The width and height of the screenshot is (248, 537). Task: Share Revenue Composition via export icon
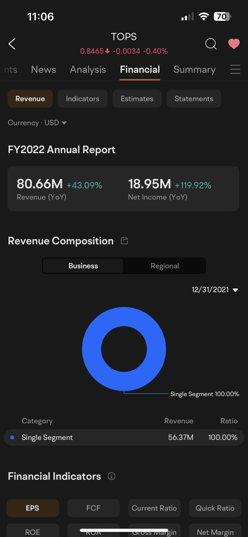point(125,241)
